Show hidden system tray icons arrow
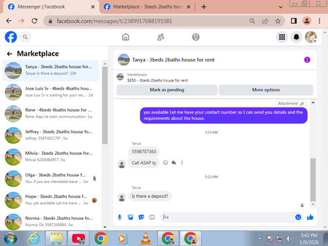The image size is (328, 246). click(259, 239)
